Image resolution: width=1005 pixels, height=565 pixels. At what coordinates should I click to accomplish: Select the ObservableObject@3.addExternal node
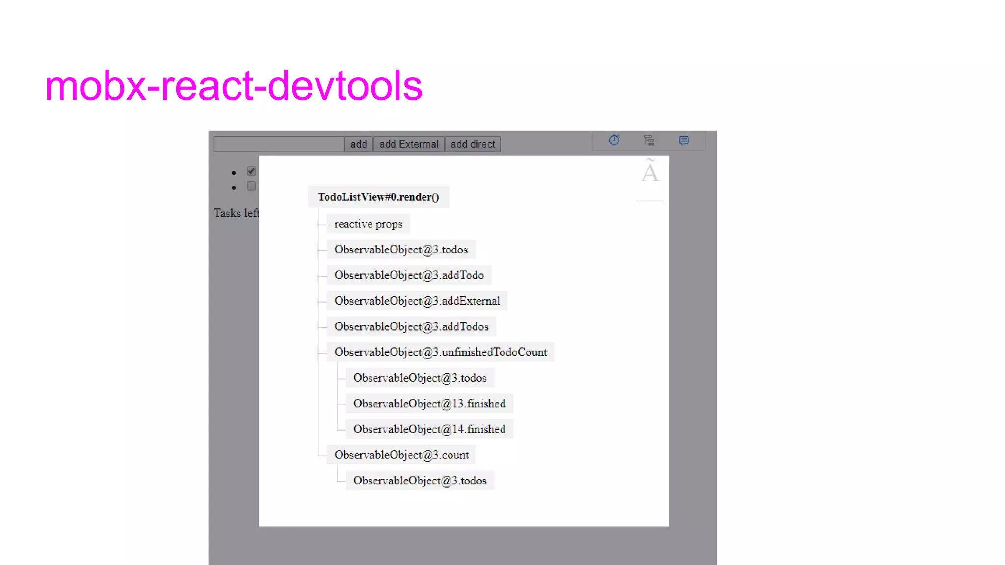tap(417, 301)
